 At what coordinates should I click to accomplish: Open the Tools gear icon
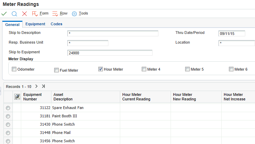tap(74, 14)
